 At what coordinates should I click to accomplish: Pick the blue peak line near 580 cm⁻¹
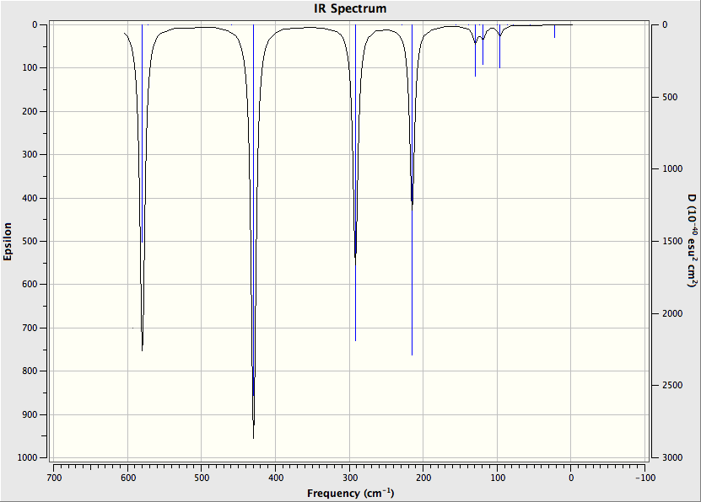click(143, 133)
